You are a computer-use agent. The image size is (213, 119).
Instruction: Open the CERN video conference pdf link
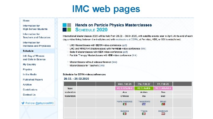point(125,45)
